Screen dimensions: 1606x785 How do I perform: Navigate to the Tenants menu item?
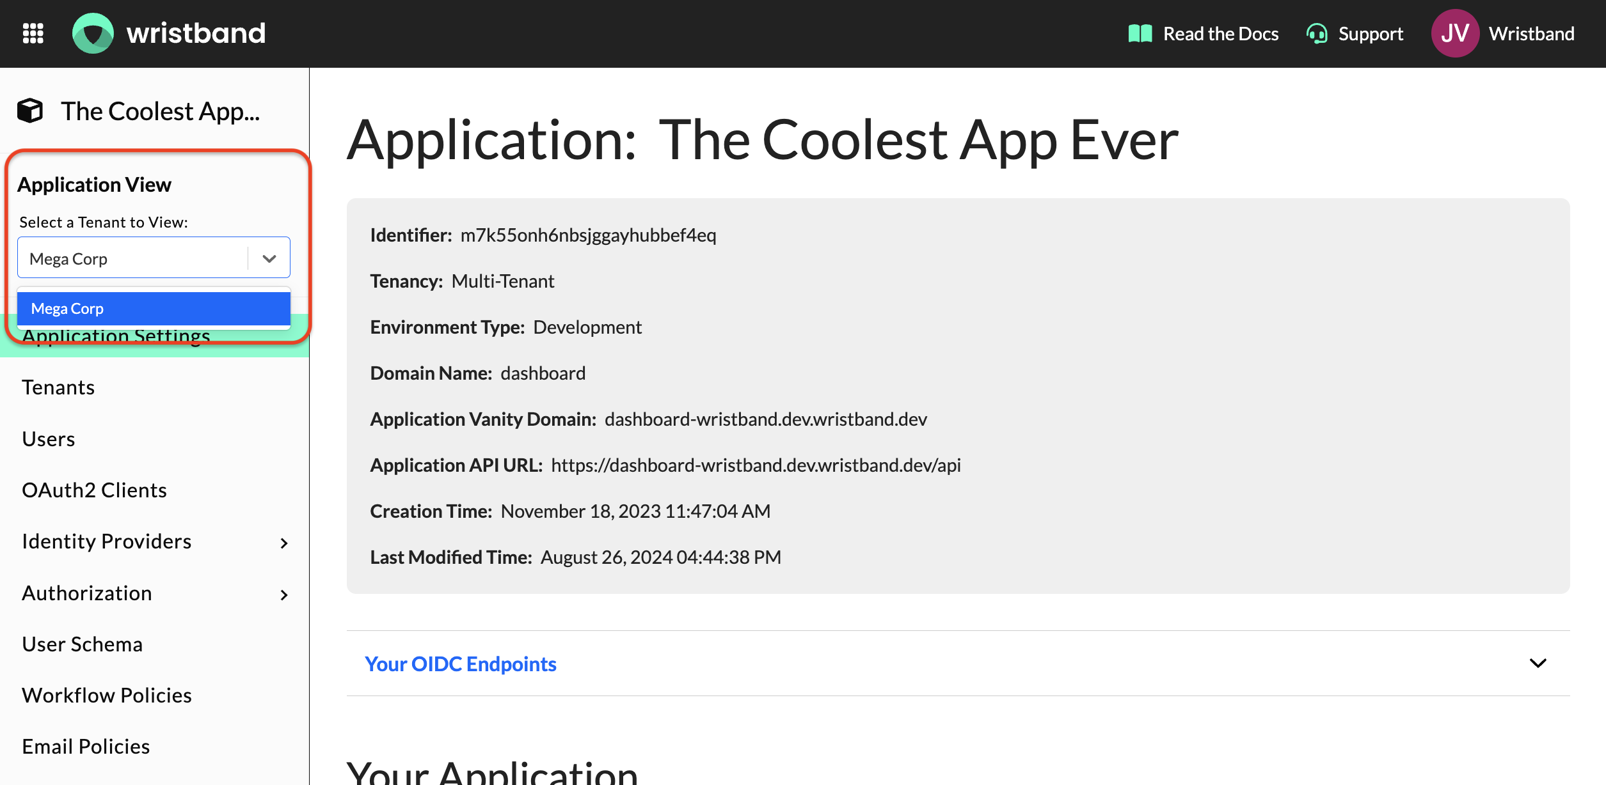58,386
